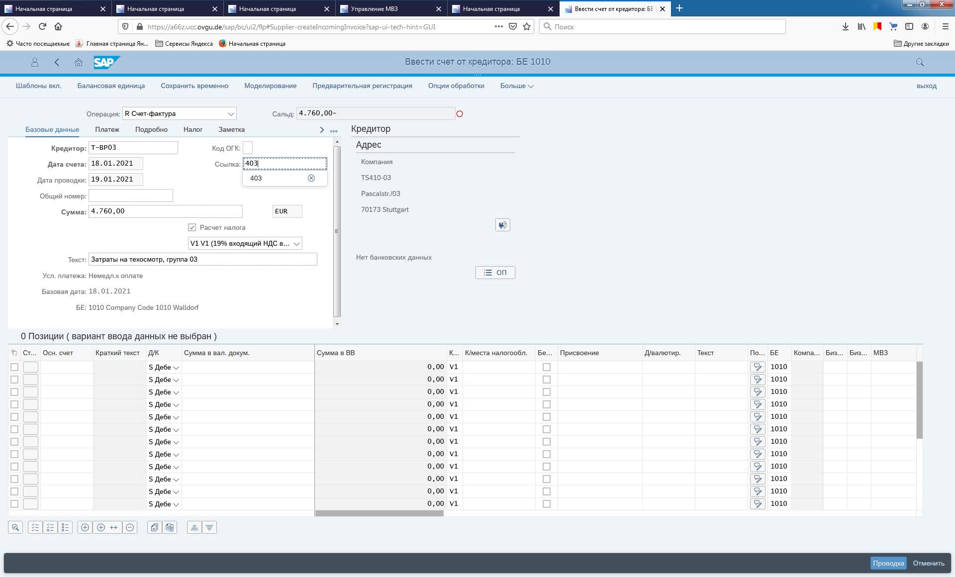The height and width of the screenshot is (577, 955).
Task: Click the Отменить button
Action: tap(929, 563)
